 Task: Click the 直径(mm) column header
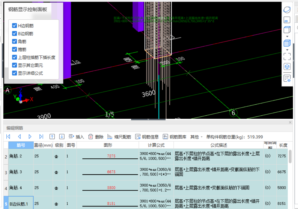click(x=43, y=145)
